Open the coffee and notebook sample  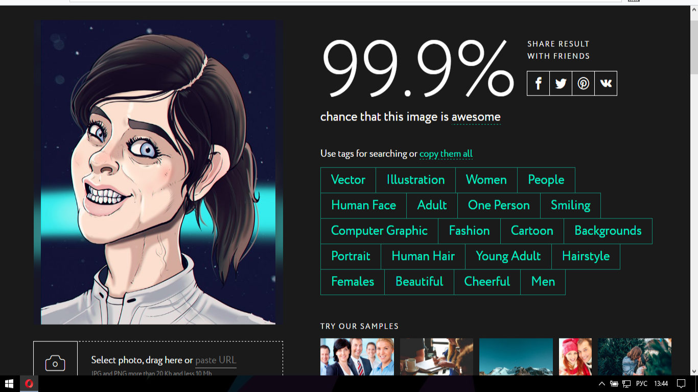(x=437, y=357)
